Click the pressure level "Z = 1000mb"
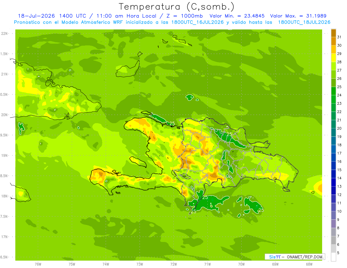Screen dimensions: 347x268 [184, 16]
